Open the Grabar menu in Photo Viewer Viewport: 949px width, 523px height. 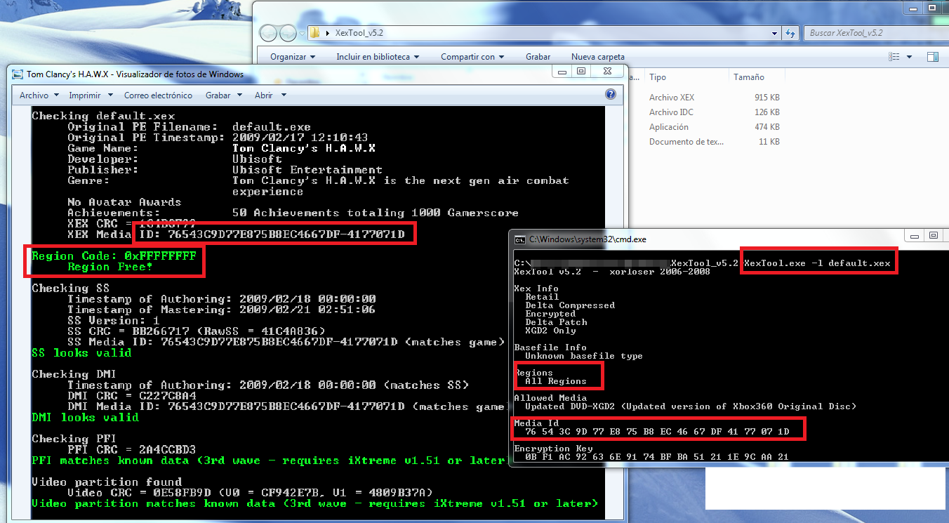223,95
